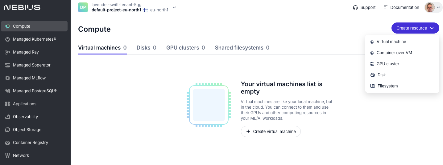Switch to the Disks tab
The height and width of the screenshot is (165, 443).
(146, 48)
